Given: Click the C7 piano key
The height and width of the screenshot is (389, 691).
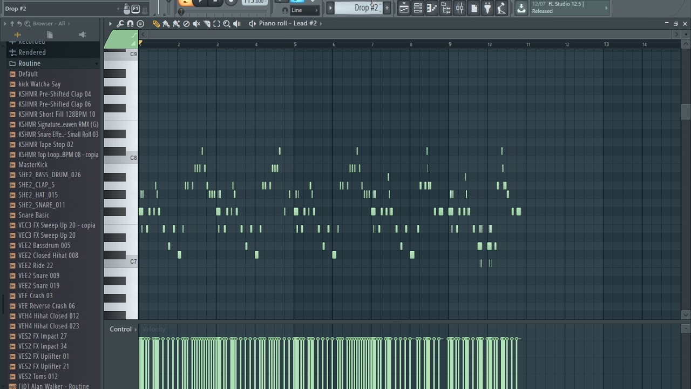Looking at the screenshot, I should tap(121, 262).
